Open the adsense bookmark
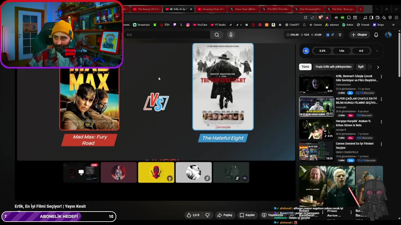401x225 pixels. tap(332, 25)
